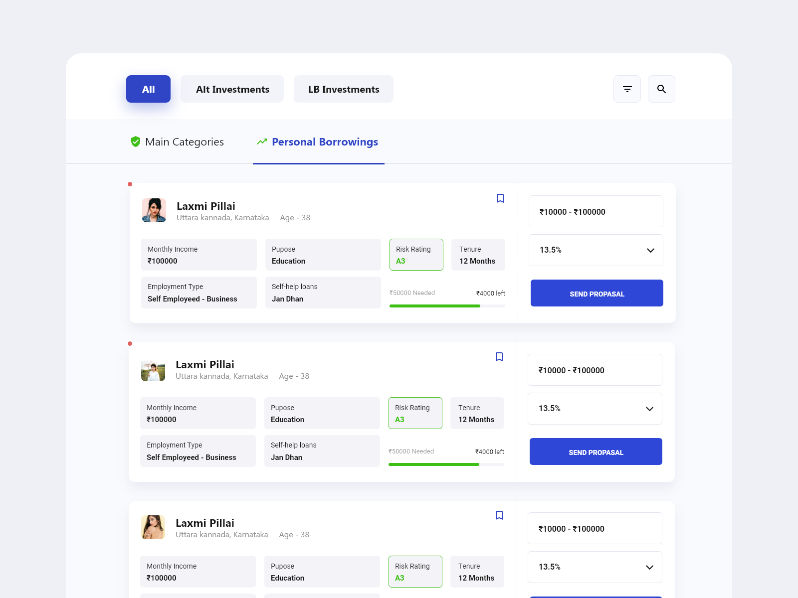Click the Monthly Income tile in second card
This screenshot has height=598, width=798.
tap(198, 413)
